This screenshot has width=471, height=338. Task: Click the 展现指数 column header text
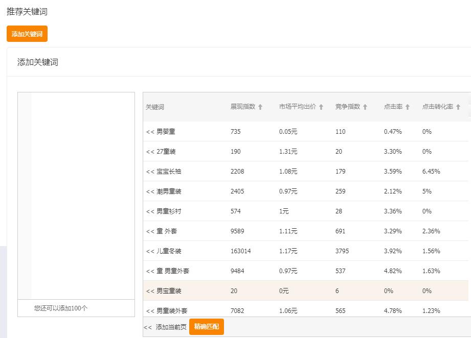(x=243, y=107)
